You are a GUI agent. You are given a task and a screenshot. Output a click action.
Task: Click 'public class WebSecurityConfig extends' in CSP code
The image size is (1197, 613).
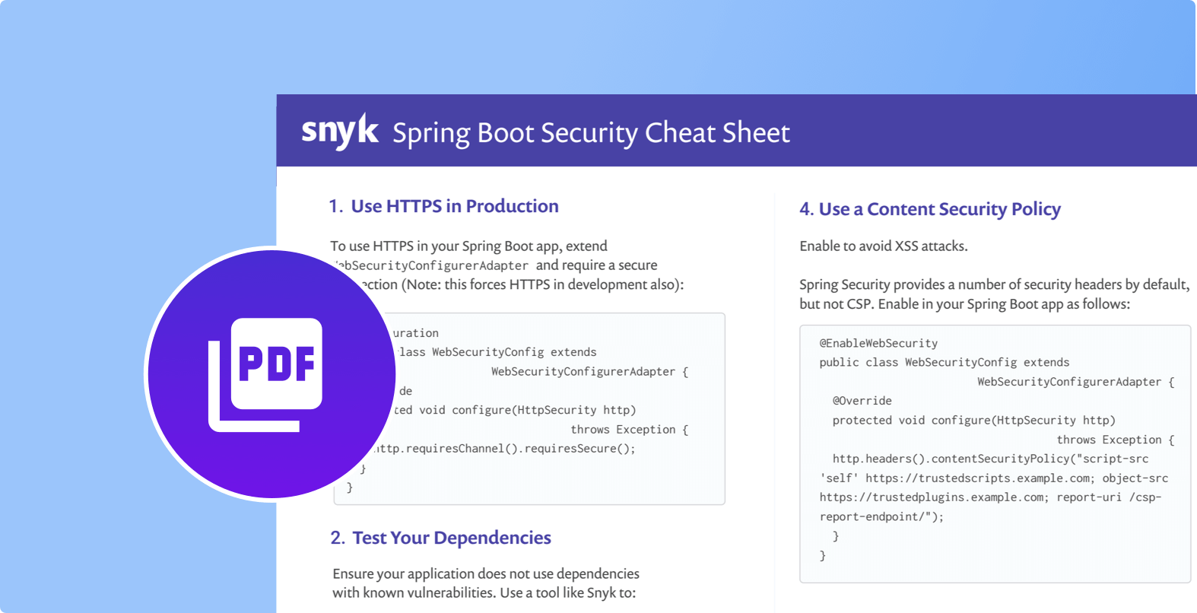tap(945, 363)
